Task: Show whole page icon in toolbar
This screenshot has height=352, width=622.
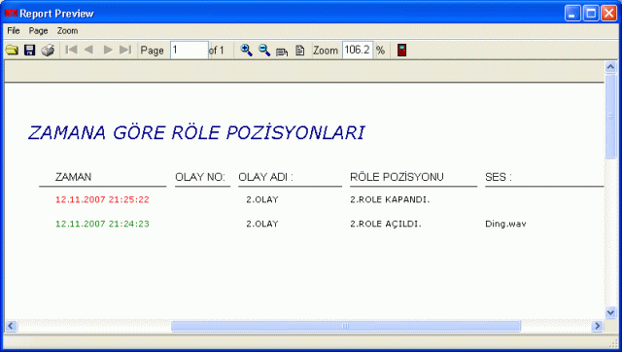Action: click(300, 51)
